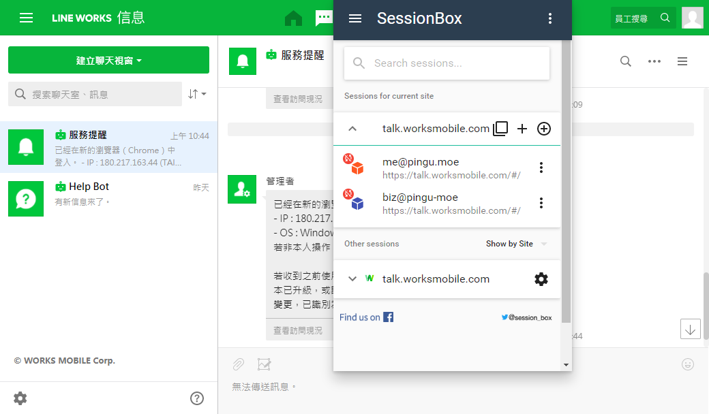The width and height of the screenshot is (709, 414).
Task: Open the gear settings for the other talk.worksmobile.com session
Action: (x=541, y=278)
